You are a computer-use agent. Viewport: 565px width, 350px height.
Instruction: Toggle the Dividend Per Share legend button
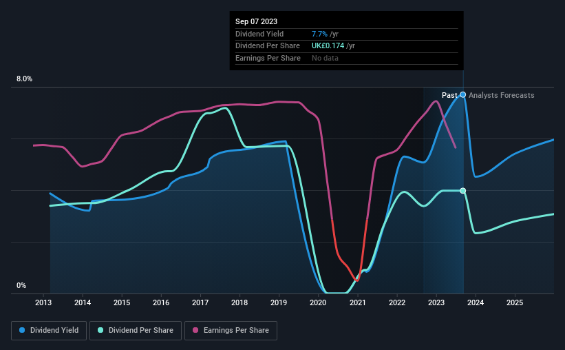(x=136, y=331)
